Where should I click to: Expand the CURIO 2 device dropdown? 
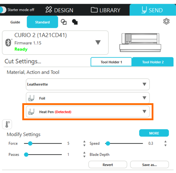[98, 43]
